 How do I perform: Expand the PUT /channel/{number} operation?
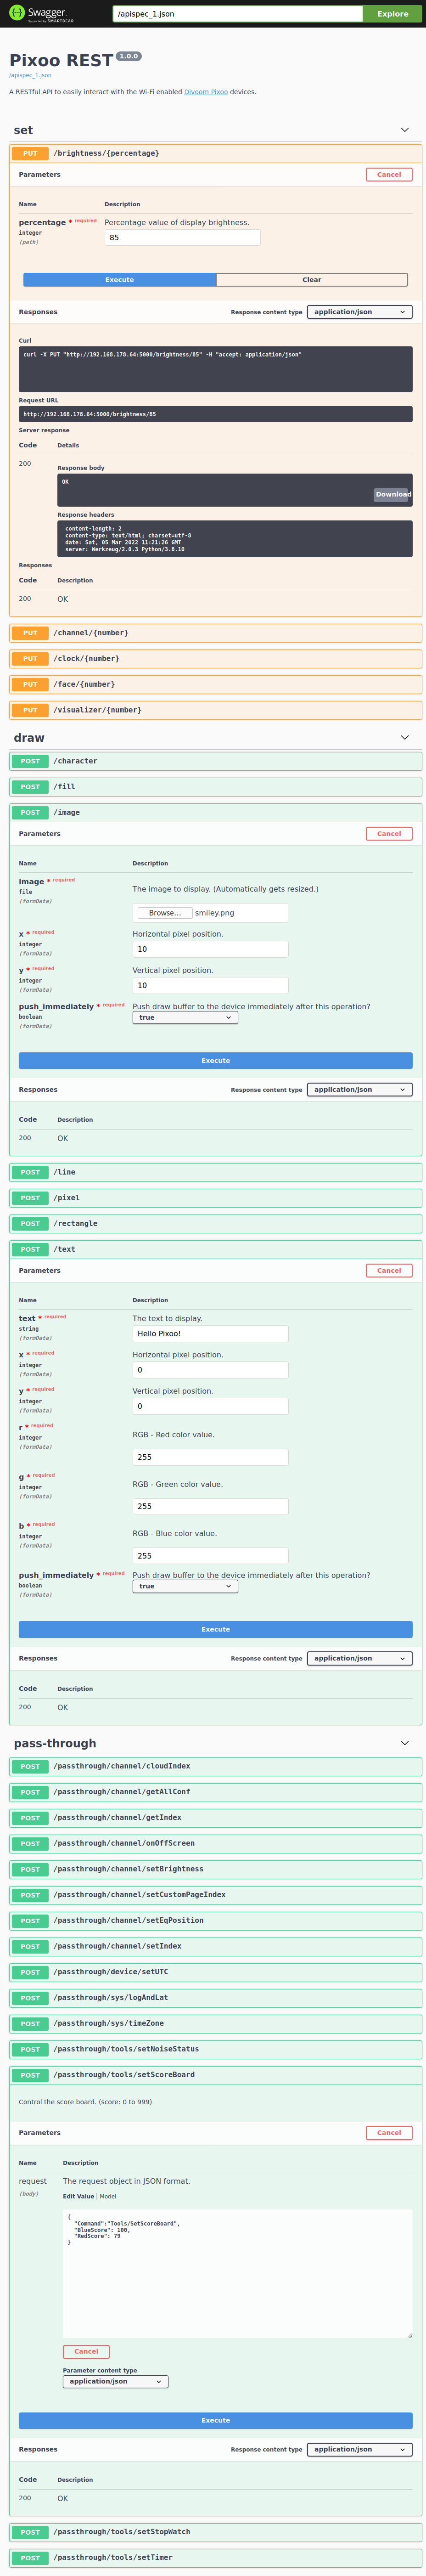click(216, 633)
